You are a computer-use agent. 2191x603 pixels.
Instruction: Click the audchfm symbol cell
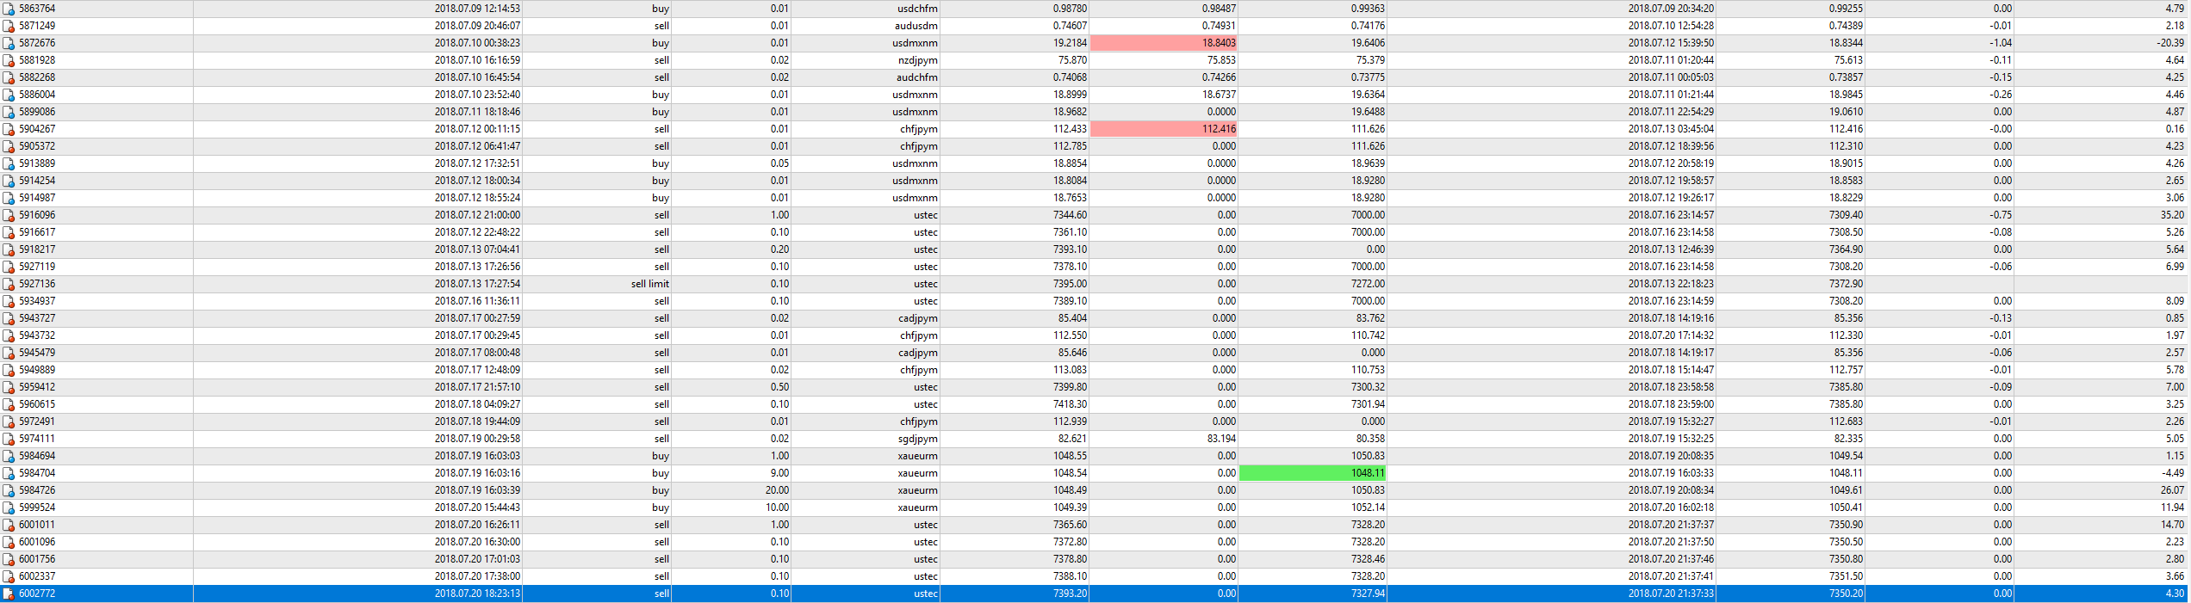tap(917, 77)
